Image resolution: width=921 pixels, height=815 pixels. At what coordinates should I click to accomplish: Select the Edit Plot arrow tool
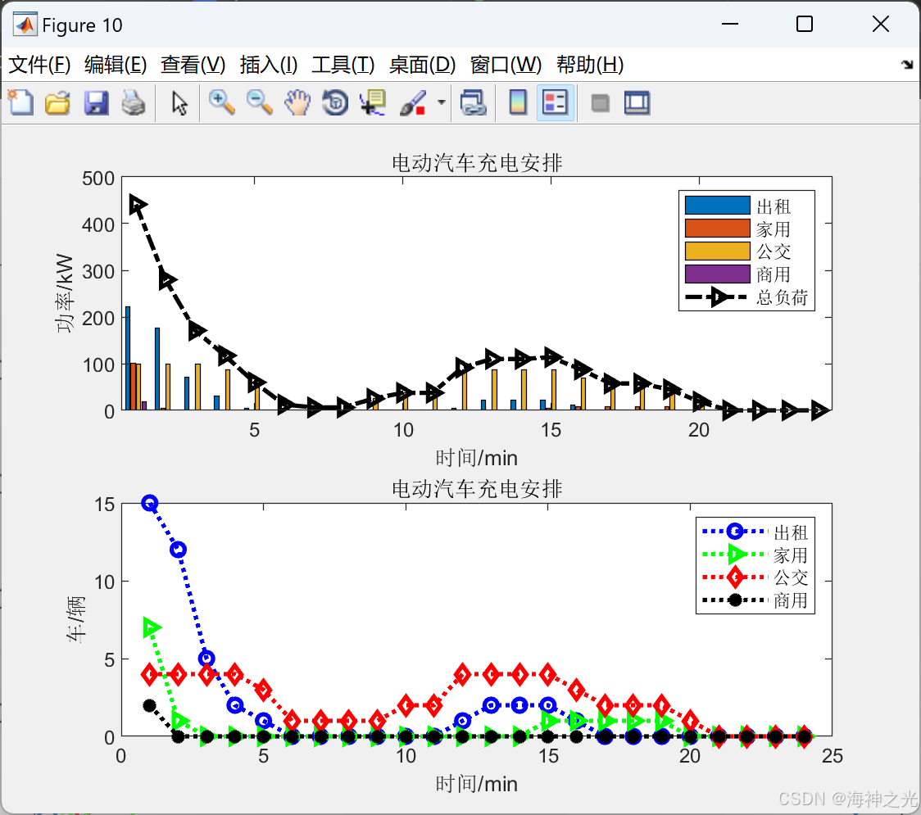tap(179, 102)
